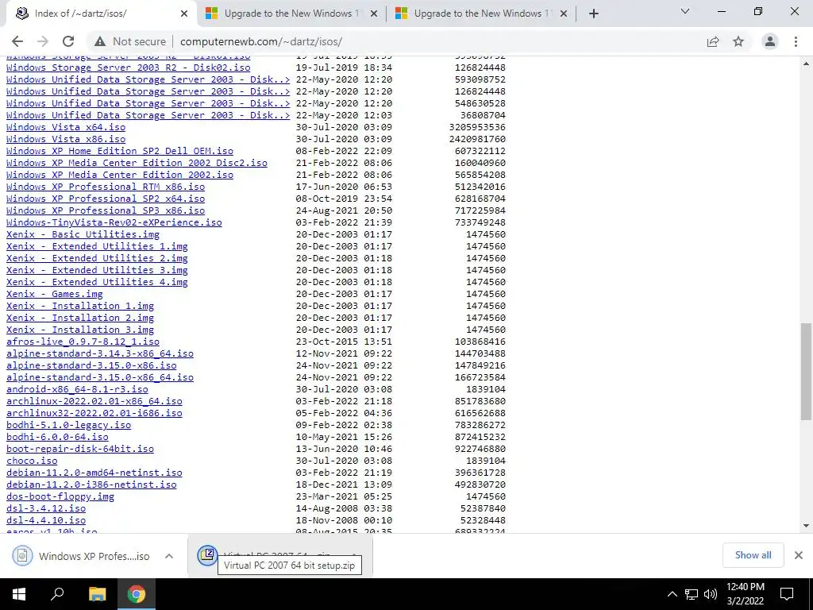Open taskbar search
This screenshot has width=813, height=610.
[57, 594]
